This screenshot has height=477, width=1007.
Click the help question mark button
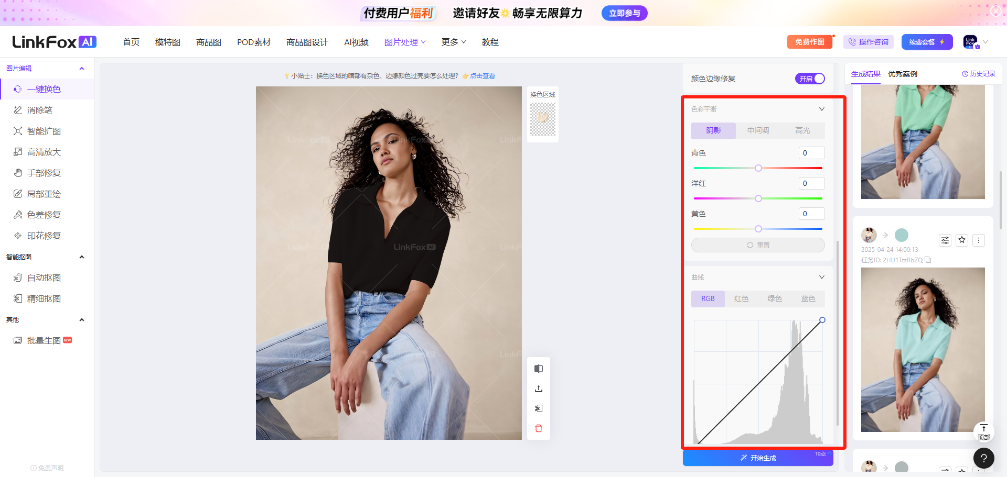(x=984, y=458)
